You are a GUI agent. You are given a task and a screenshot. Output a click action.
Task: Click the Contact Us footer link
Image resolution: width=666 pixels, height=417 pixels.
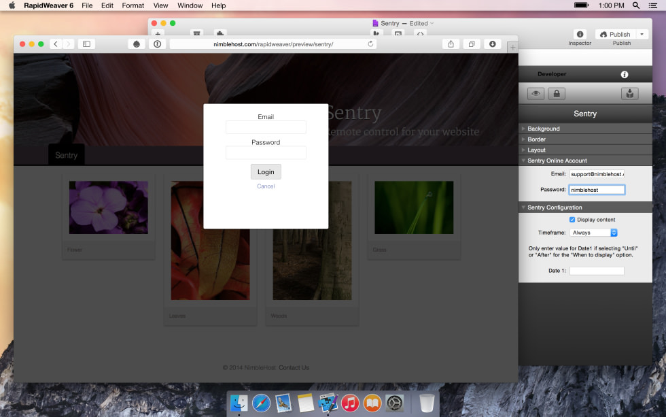point(294,368)
